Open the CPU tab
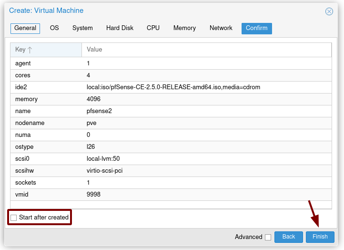344x250 pixels. [x=153, y=28]
